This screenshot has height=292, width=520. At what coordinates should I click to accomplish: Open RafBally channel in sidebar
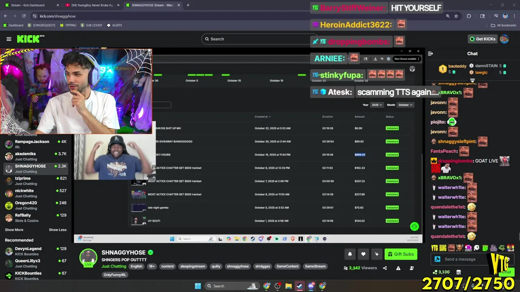point(36,218)
